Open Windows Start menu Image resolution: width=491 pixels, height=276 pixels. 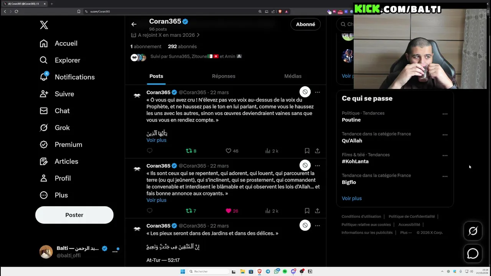point(183,271)
